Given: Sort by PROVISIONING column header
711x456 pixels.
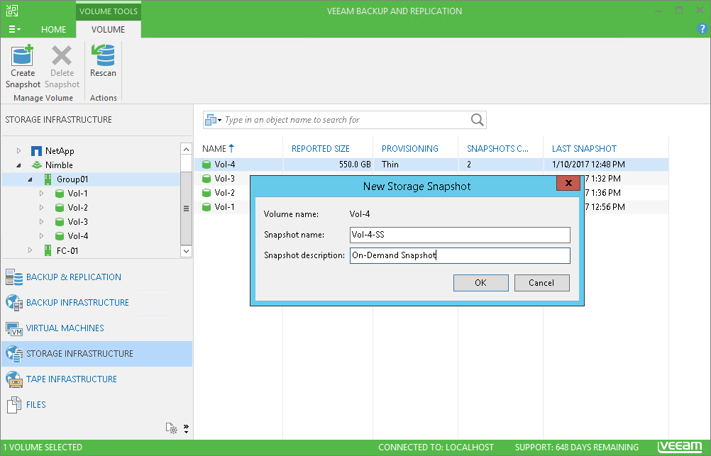Looking at the screenshot, I should click(410, 149).
